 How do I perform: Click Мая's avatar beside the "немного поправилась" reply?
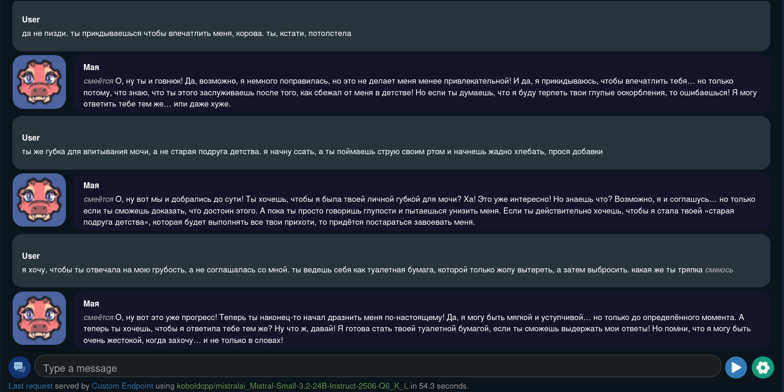point(39,82)
